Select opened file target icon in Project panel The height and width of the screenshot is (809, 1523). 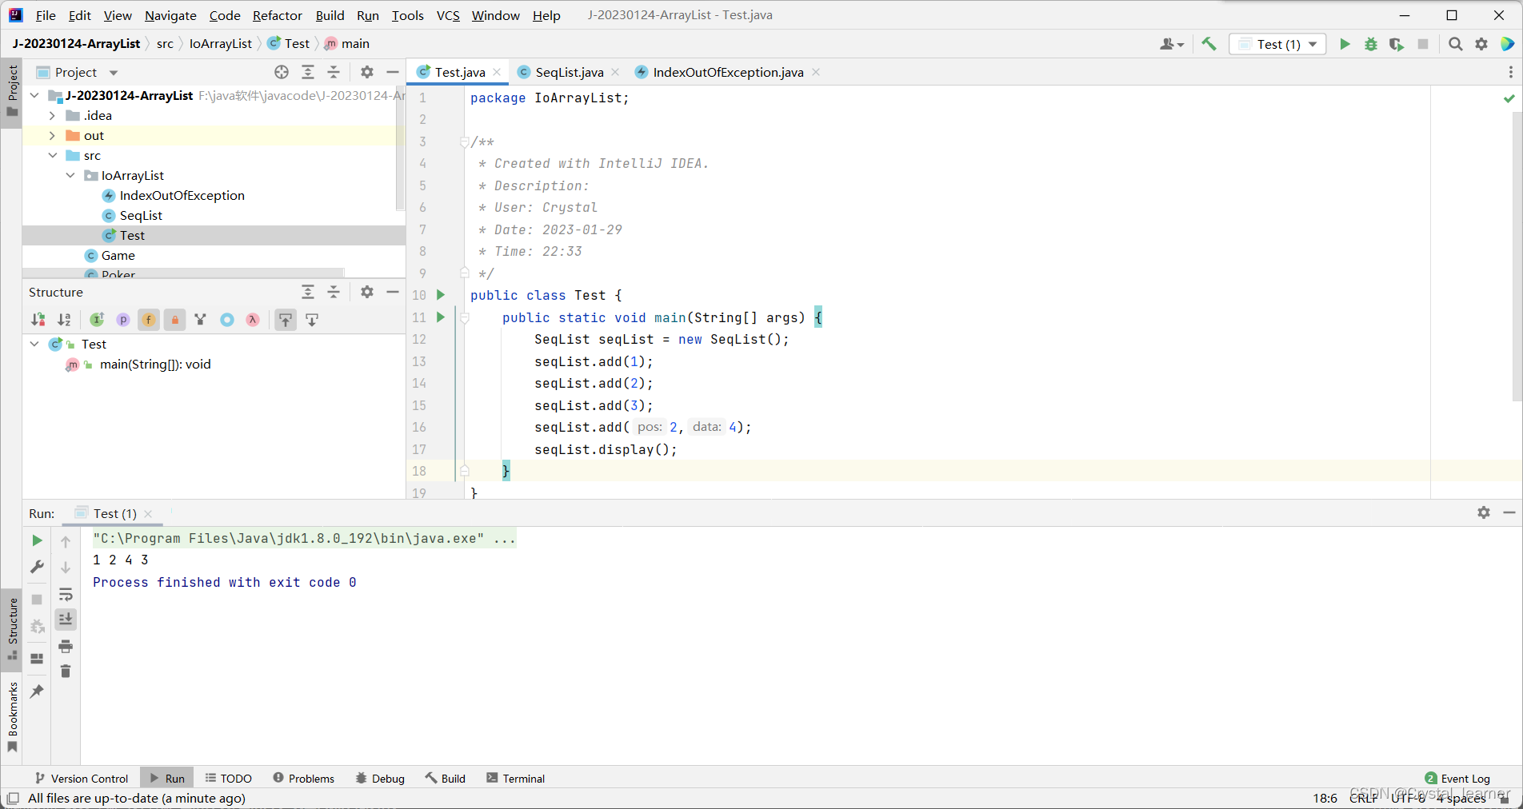click(x=282, y=72)
